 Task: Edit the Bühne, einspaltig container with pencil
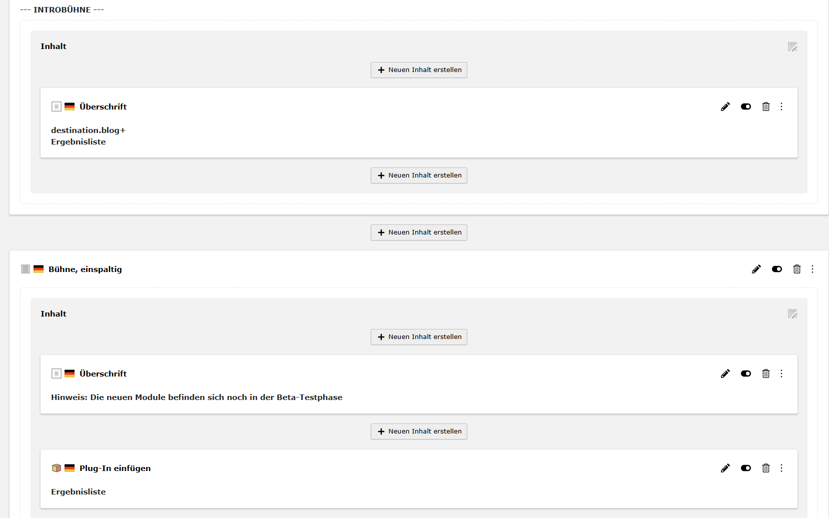click(756, 269)
